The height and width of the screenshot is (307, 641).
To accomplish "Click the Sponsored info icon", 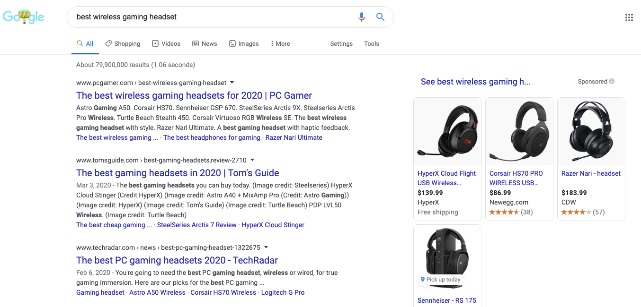I will [612, 81].
